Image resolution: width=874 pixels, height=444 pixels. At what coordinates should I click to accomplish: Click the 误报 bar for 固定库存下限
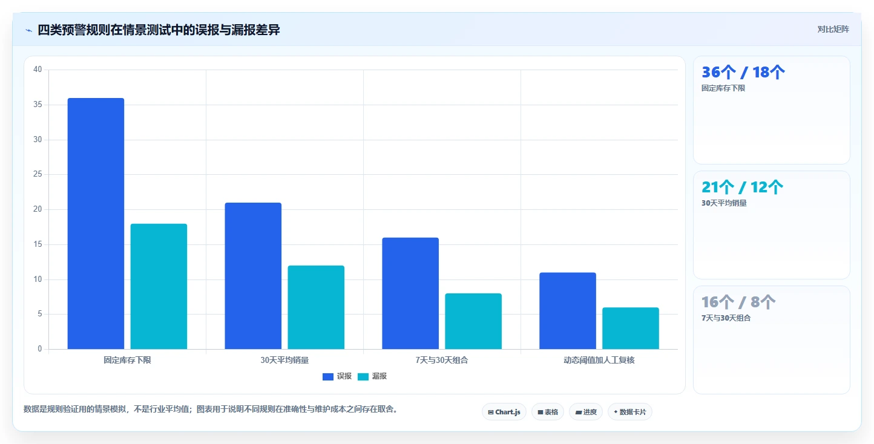pos(96,224)
